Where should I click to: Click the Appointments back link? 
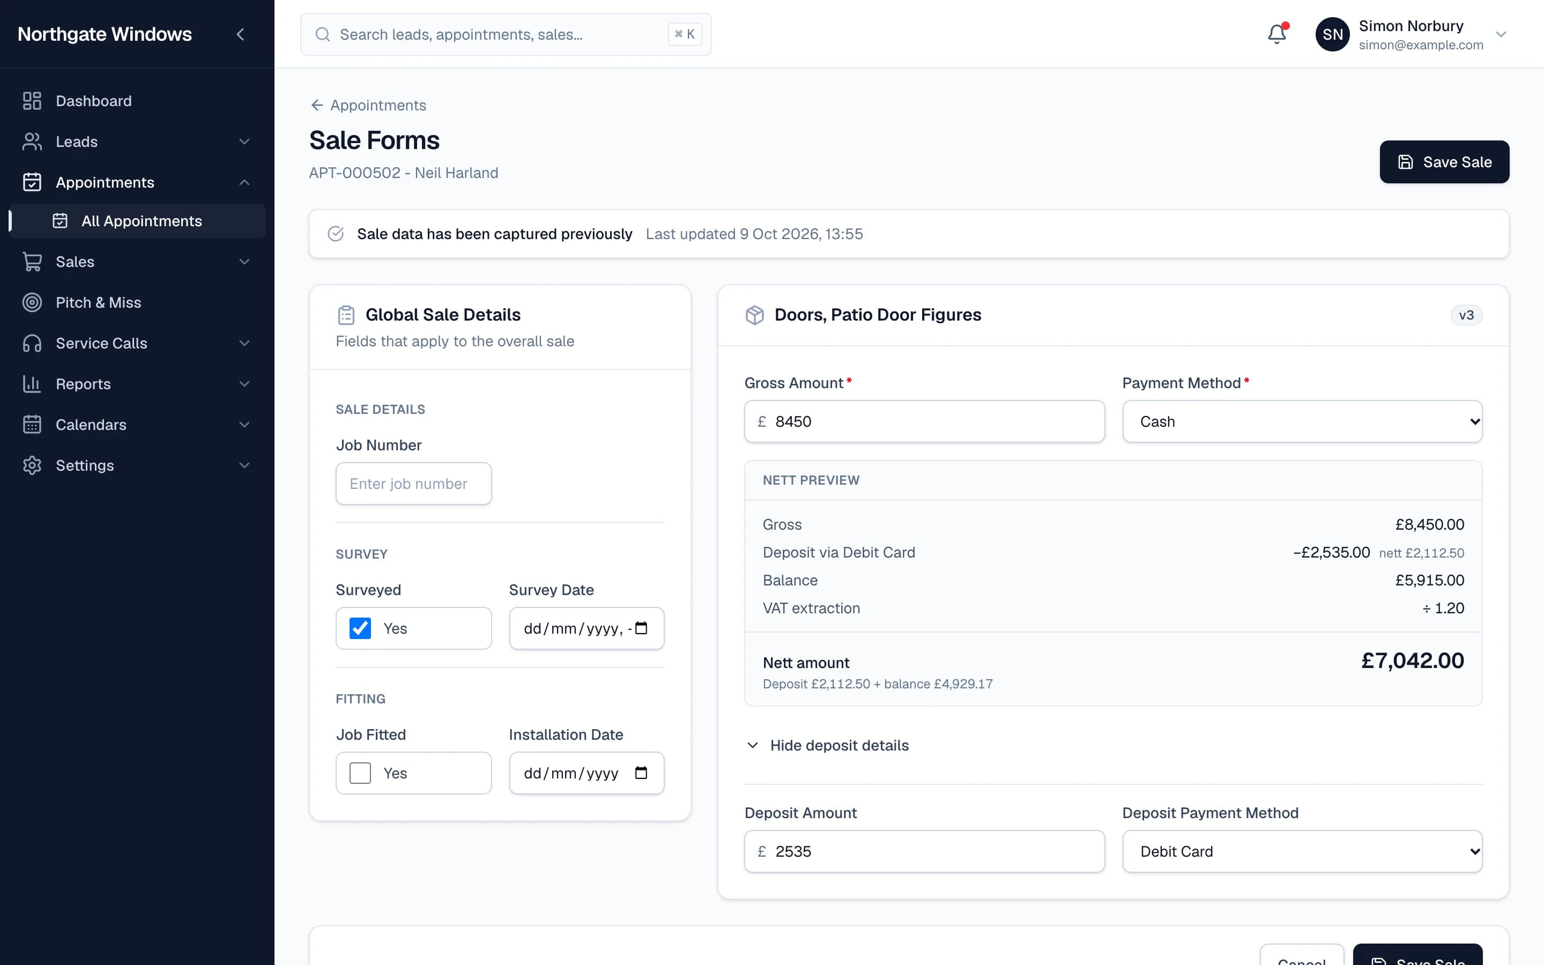pos(368,105)
